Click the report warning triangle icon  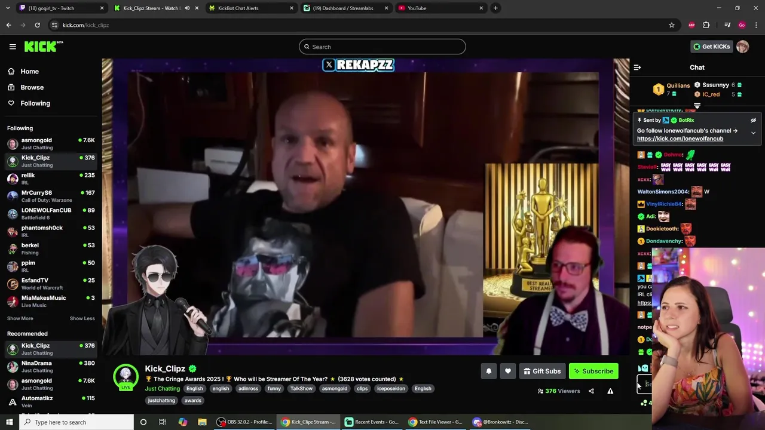[610, 391]
